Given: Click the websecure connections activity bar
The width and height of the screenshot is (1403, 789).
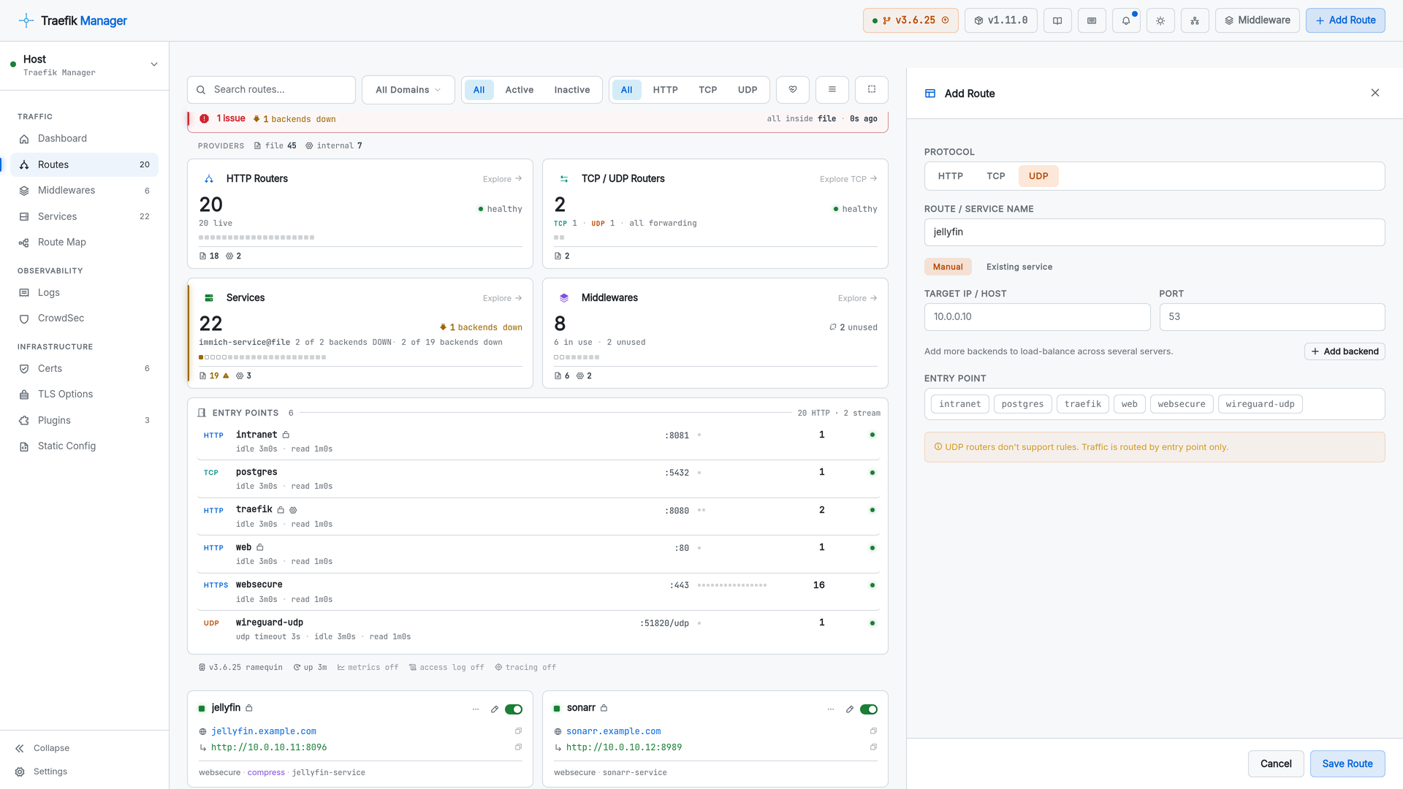Looking at the screenshot, I should click(732, 585).
